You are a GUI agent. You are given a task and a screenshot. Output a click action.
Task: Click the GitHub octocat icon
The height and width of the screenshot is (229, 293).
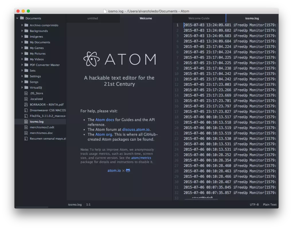pos(128,171)
